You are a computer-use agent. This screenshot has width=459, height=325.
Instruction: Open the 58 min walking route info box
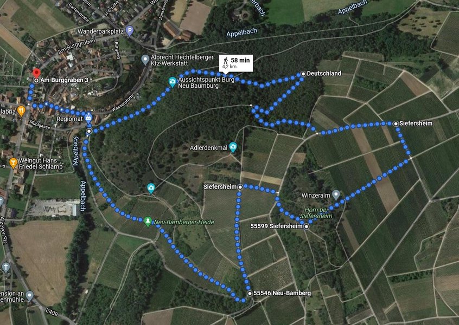coord(236,63)
